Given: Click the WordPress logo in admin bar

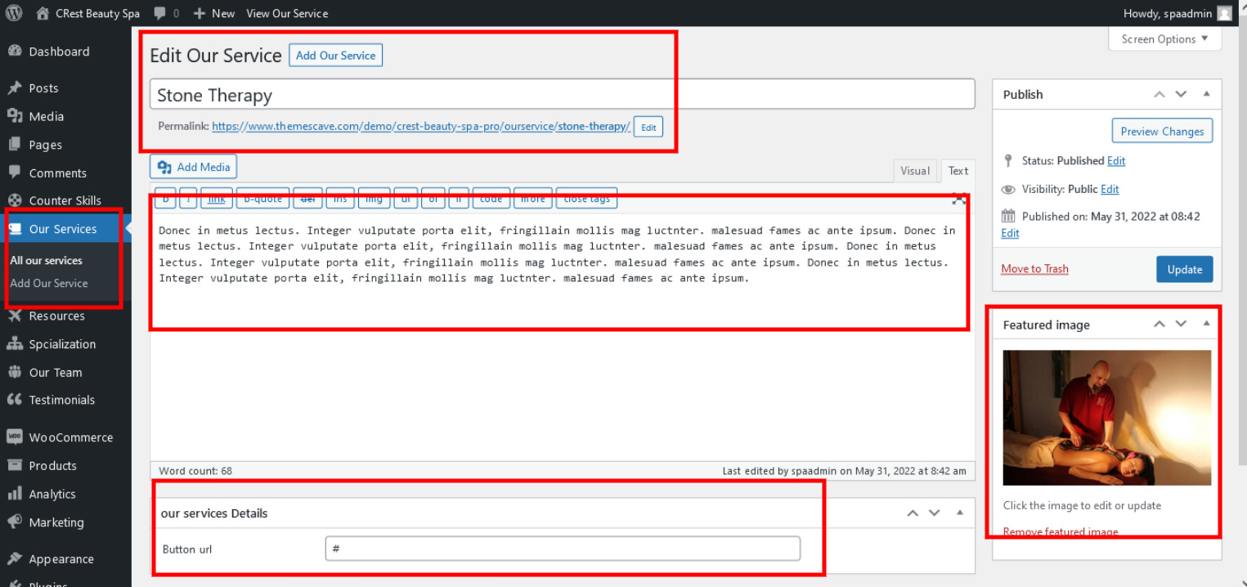Looking at the screenshot, I should (14, 13).
